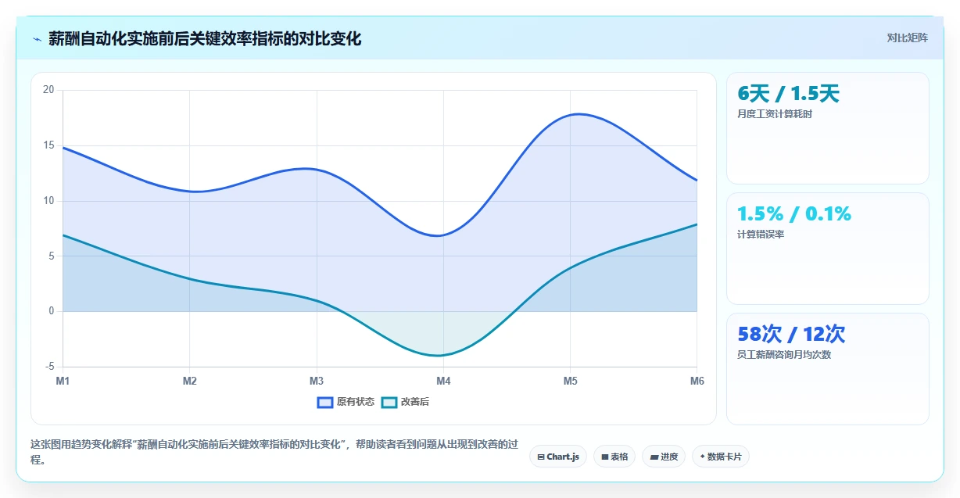
Task: Click the M5 axis label
Action: pyautogui.click(x=571, y=382)
